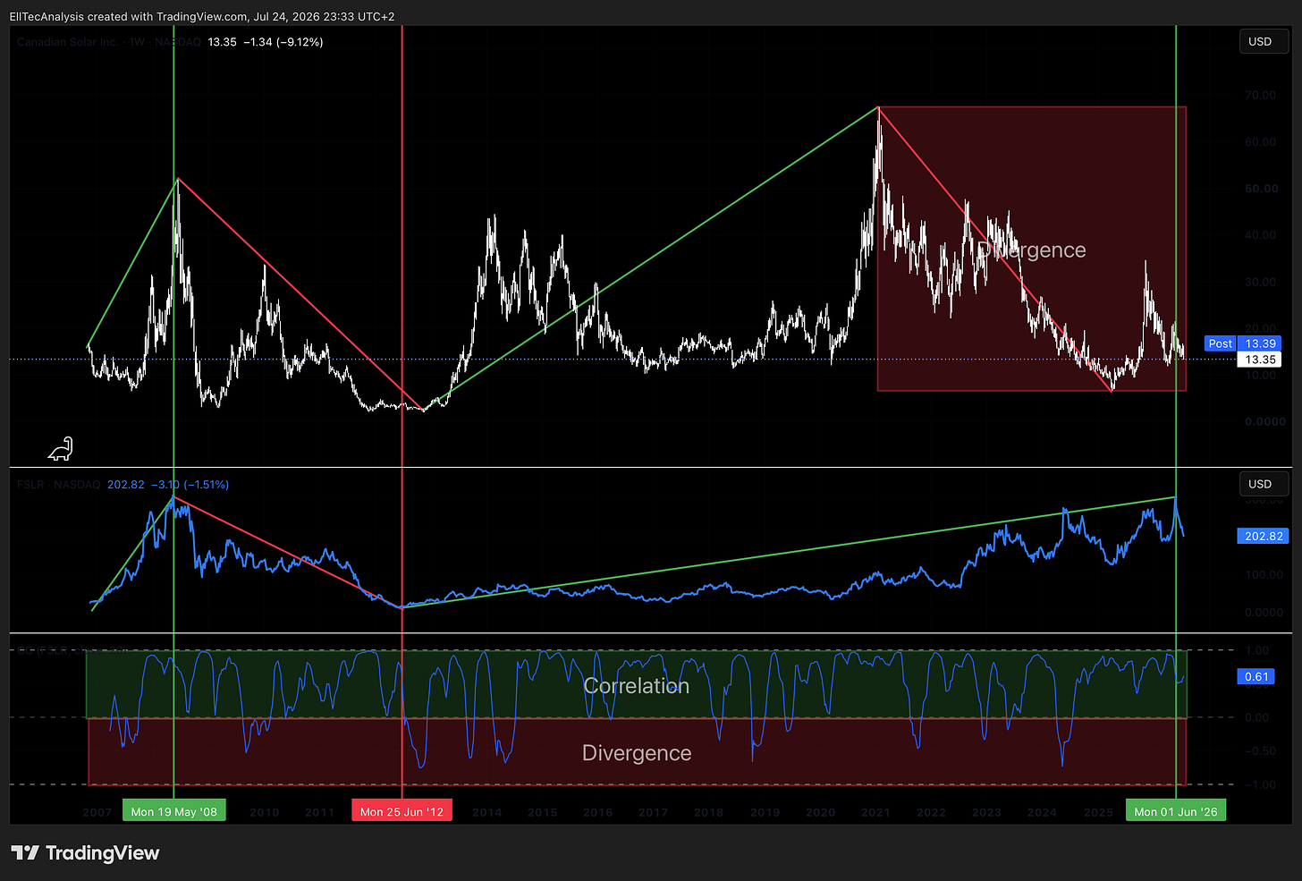
Task: Click the −1.34 (−9.12%) change value
Action: (283, 42)
